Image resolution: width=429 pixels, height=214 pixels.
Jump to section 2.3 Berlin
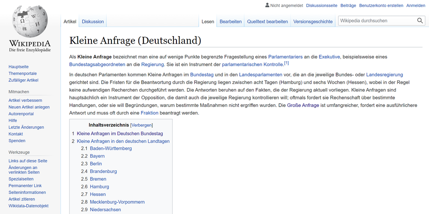click(96, 164)
